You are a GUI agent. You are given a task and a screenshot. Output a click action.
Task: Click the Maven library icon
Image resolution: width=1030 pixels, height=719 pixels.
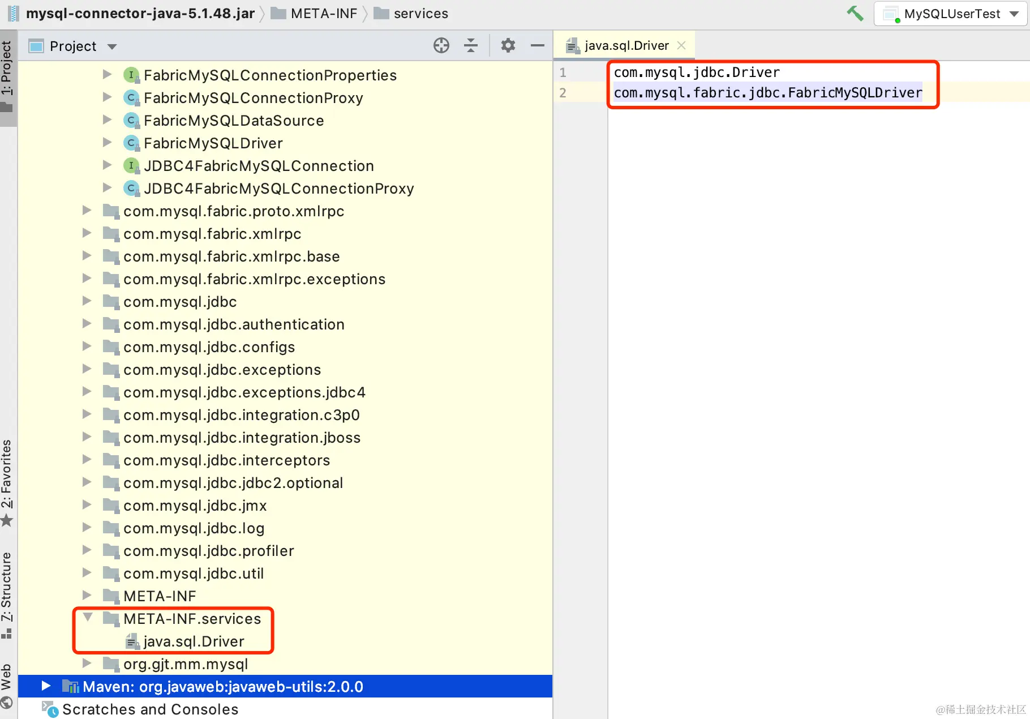tap(70, 686)
